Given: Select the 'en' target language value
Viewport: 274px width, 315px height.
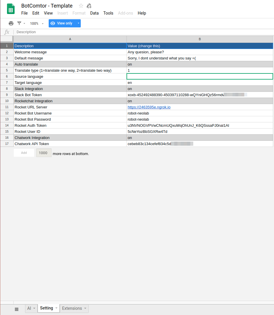Looking at the screenshot, I should point(200,82).
